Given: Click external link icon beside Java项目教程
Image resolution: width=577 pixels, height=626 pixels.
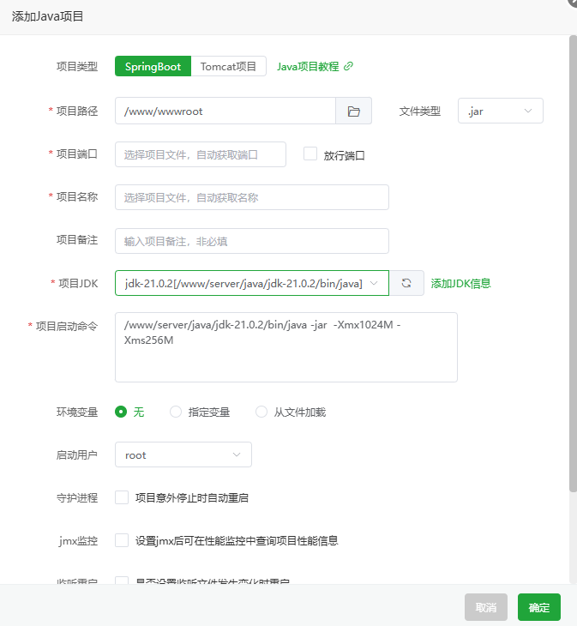Looking at the screenshot, I should pos(348,67).
